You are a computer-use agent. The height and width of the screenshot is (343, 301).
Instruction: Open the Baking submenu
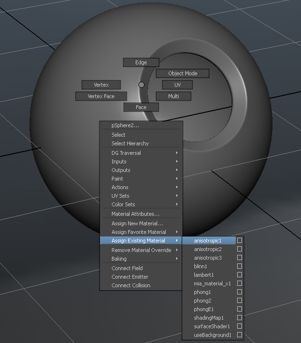click(x=141, y=259)
